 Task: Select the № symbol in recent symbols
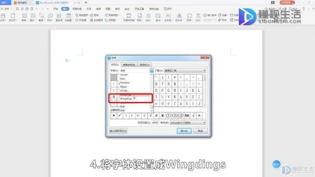[x=187, y=116]
